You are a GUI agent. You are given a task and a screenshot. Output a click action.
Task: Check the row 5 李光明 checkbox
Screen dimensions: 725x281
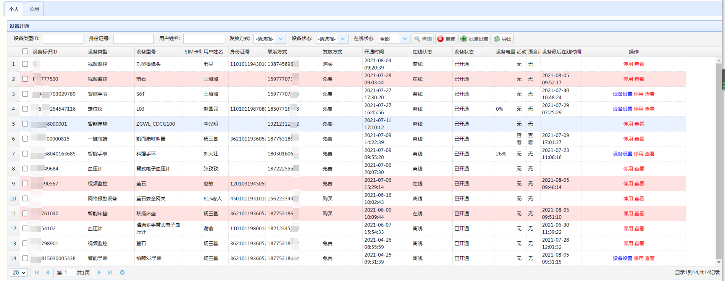pyautogui.click(x=25, y=124)
